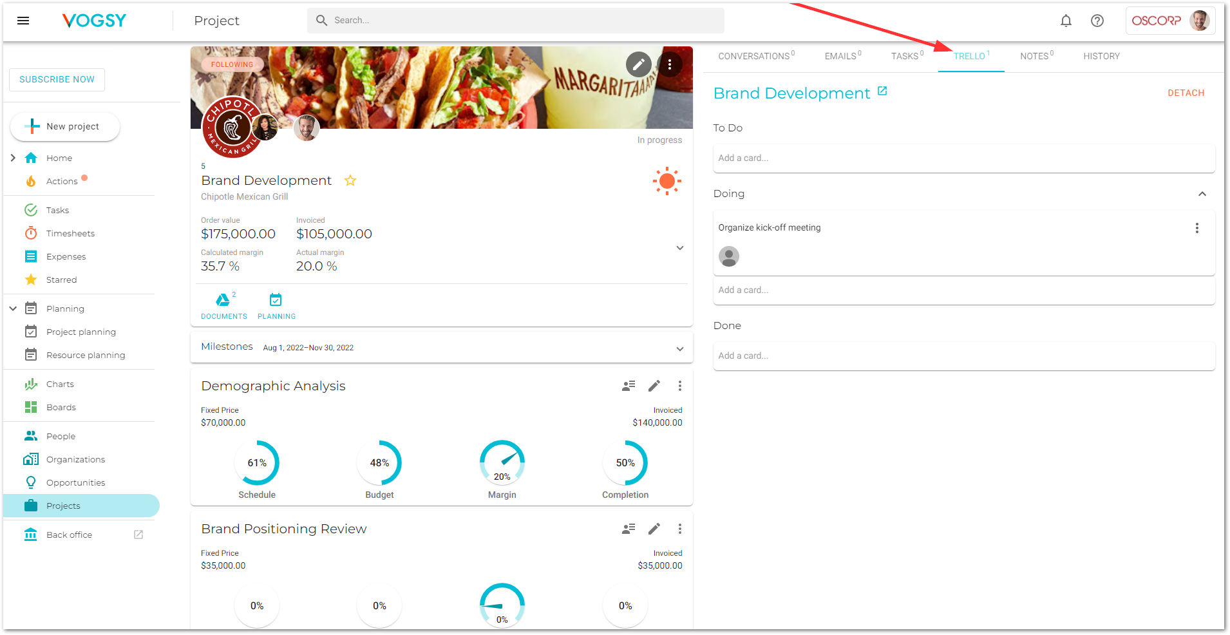
Task: Open project header three-dot menu
Action: (x=670, y=64)
